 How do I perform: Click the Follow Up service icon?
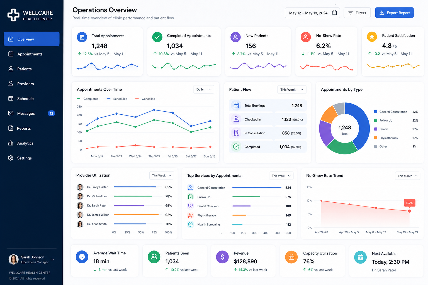tap(190, 197)
